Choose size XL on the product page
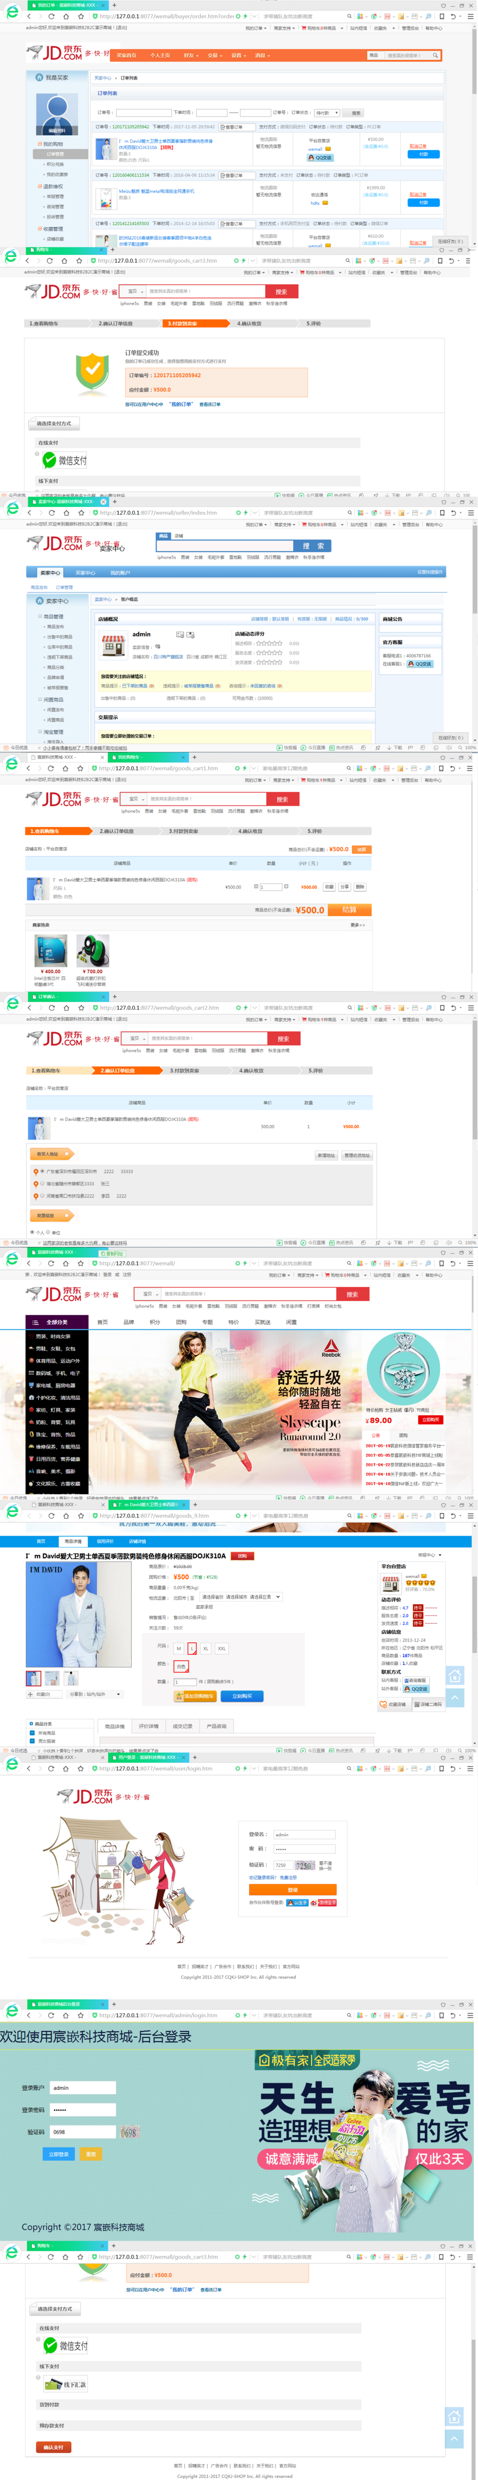 coord(206,1648)
